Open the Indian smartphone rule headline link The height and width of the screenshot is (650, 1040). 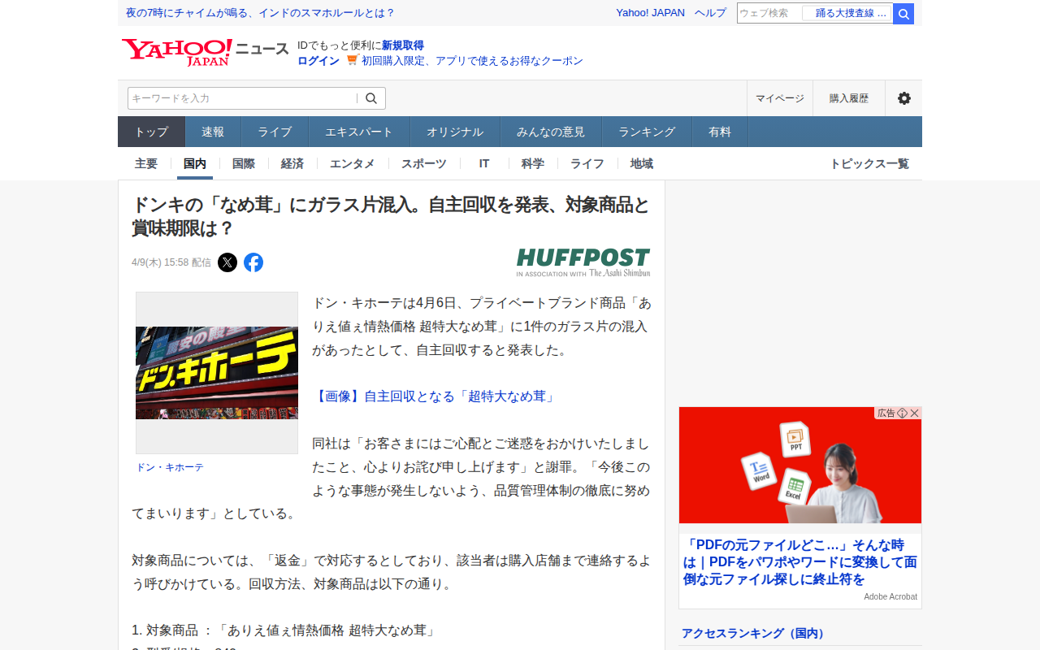pyautogui.click(x=260, y=13)
